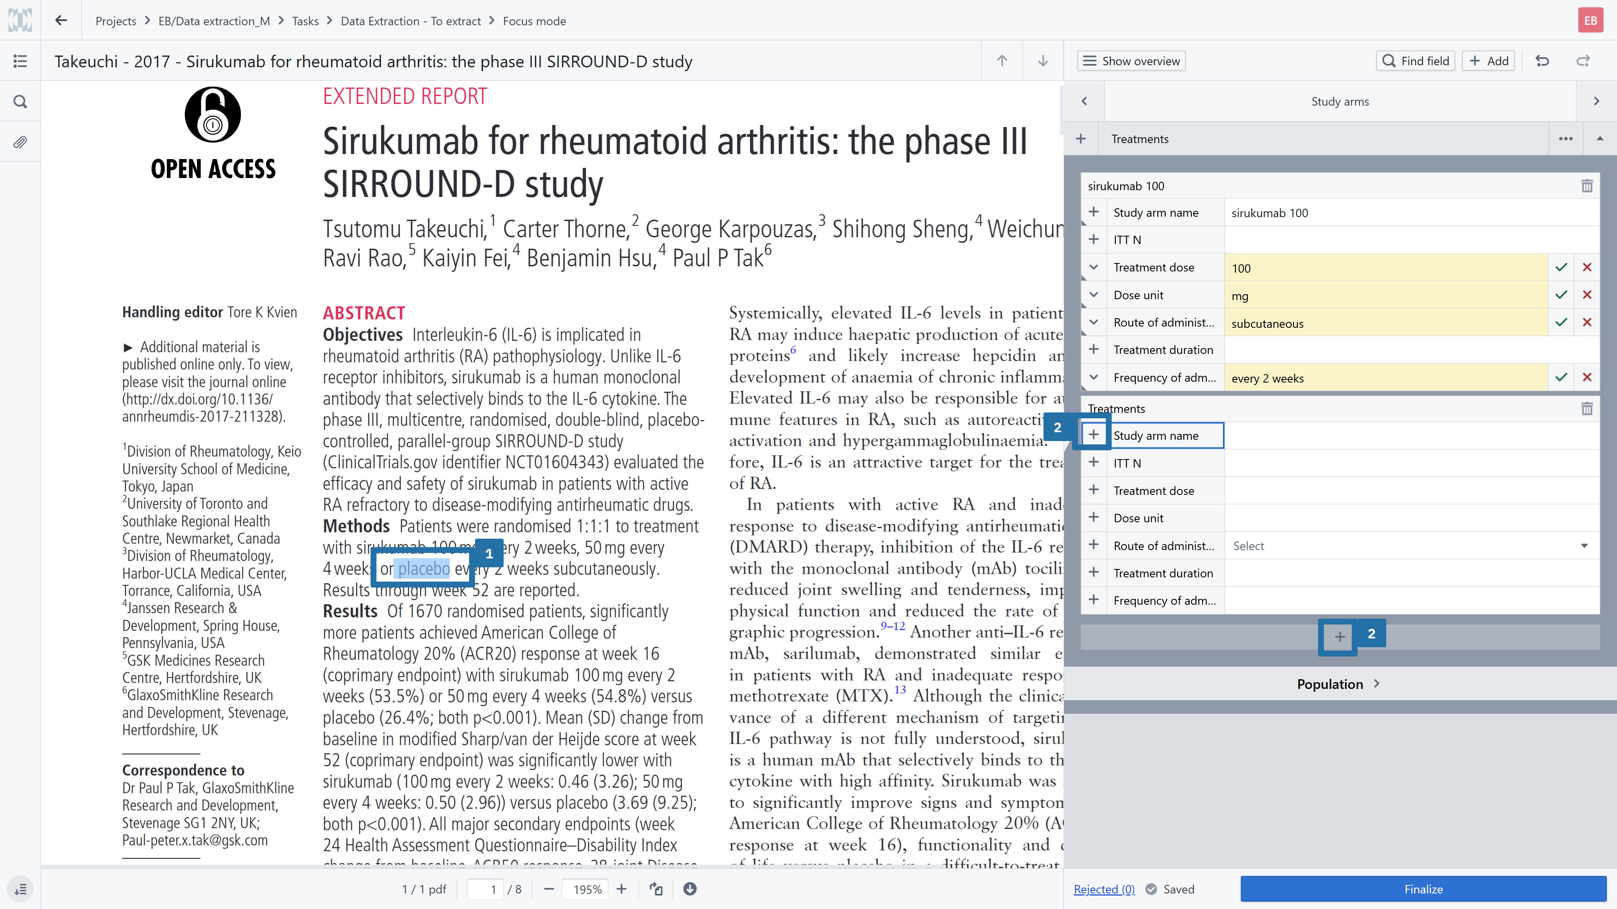Reject the Dose unit value mg with the red X
The height and width of the screenshot is (909, 1617).
click(x=1587, y=295)
